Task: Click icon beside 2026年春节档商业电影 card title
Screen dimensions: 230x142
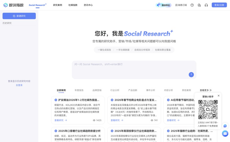Action: tap(112, 100)
